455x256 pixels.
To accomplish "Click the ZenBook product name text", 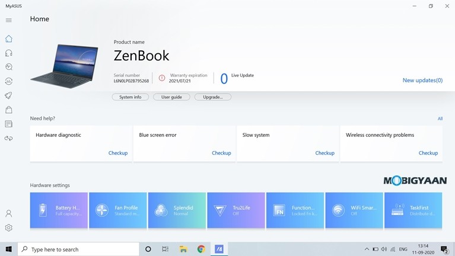I will pyautogui.click(x=141, y=56).
